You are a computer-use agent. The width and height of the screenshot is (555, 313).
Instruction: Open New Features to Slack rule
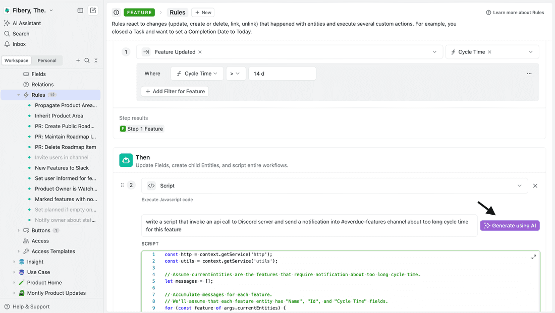(x=62, y=168)
